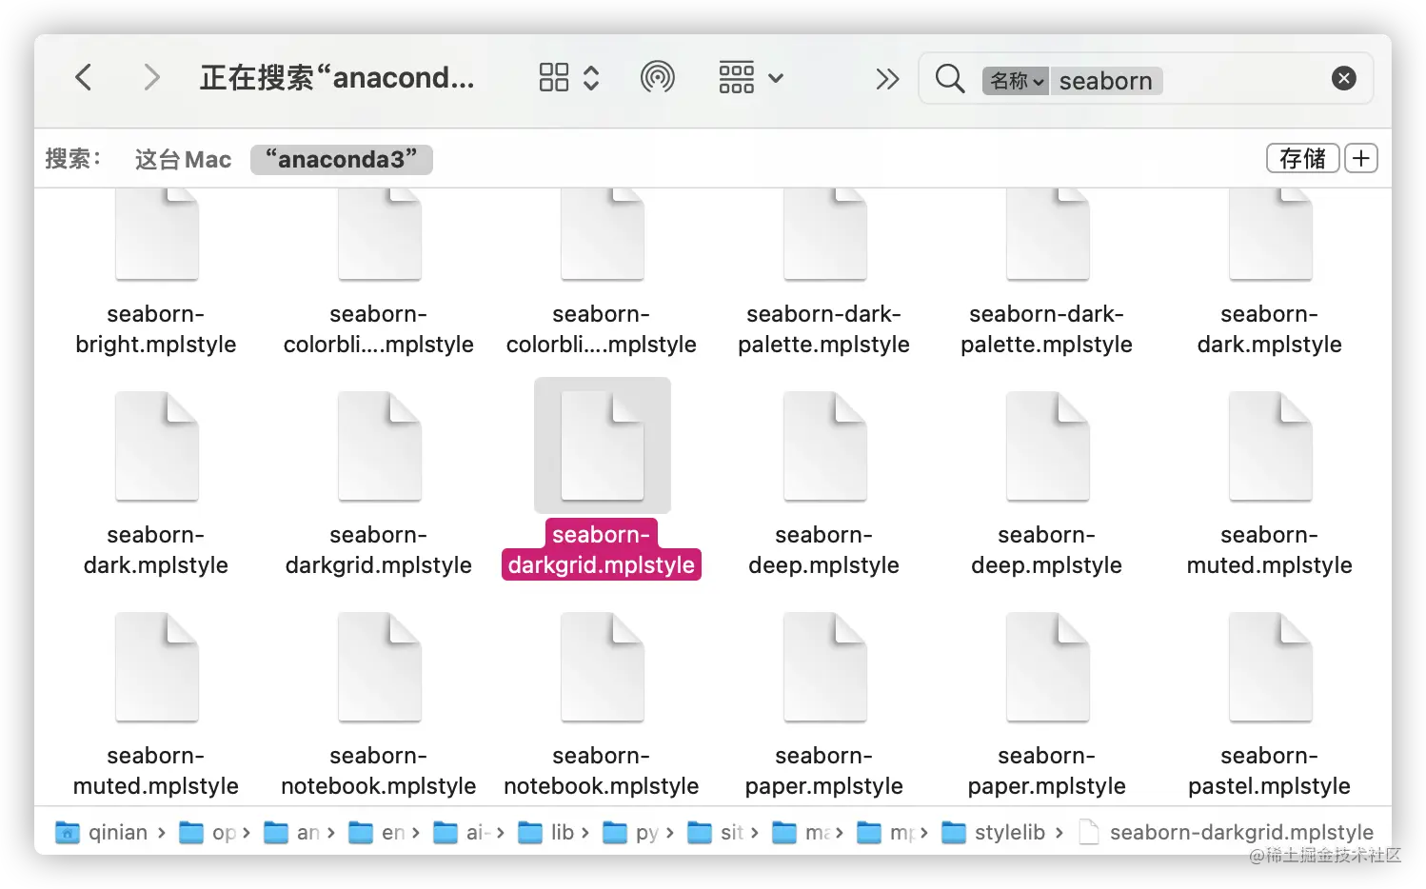This screenshot has height=889, width=1426.
Task: Select seaborn-deep.mplstyle right of highlighted file
Action: (824, 485)
